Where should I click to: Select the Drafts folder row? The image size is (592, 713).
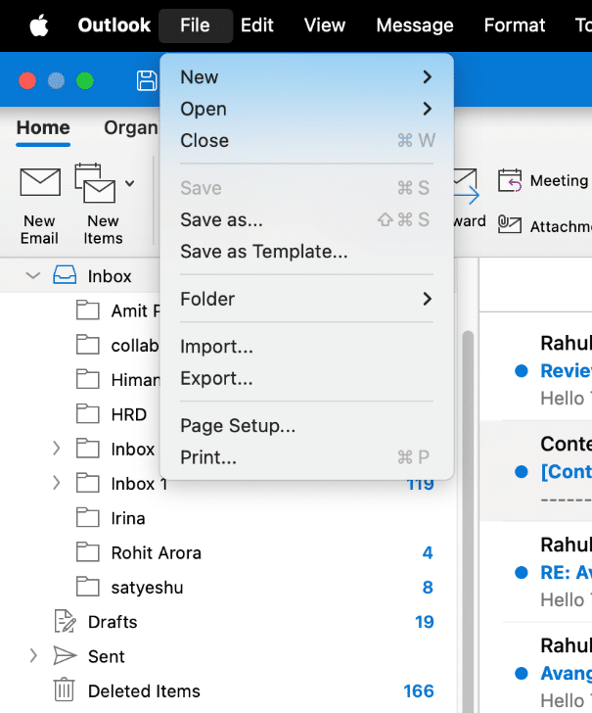[229, 622]
